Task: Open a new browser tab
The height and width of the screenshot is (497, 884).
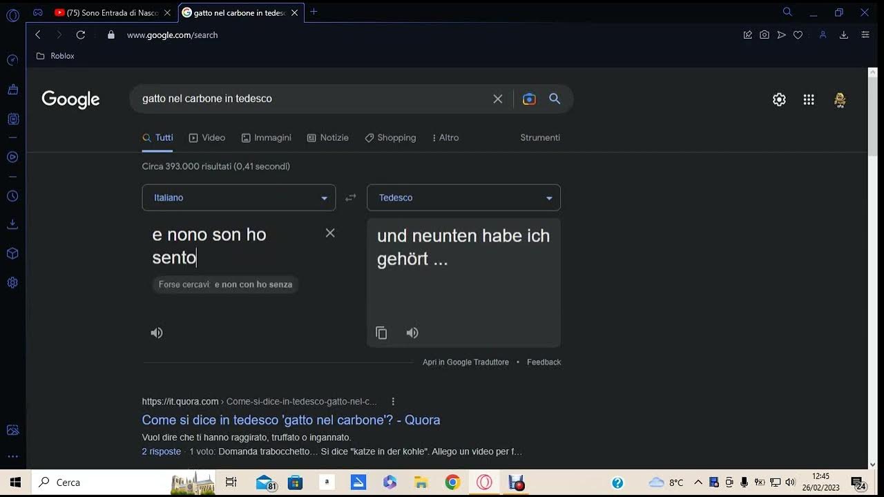Action: pyautogui.click(x=314, y=12)
